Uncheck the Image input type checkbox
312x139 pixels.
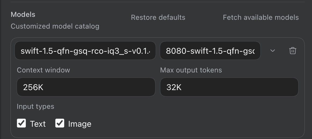coord(60,123)
